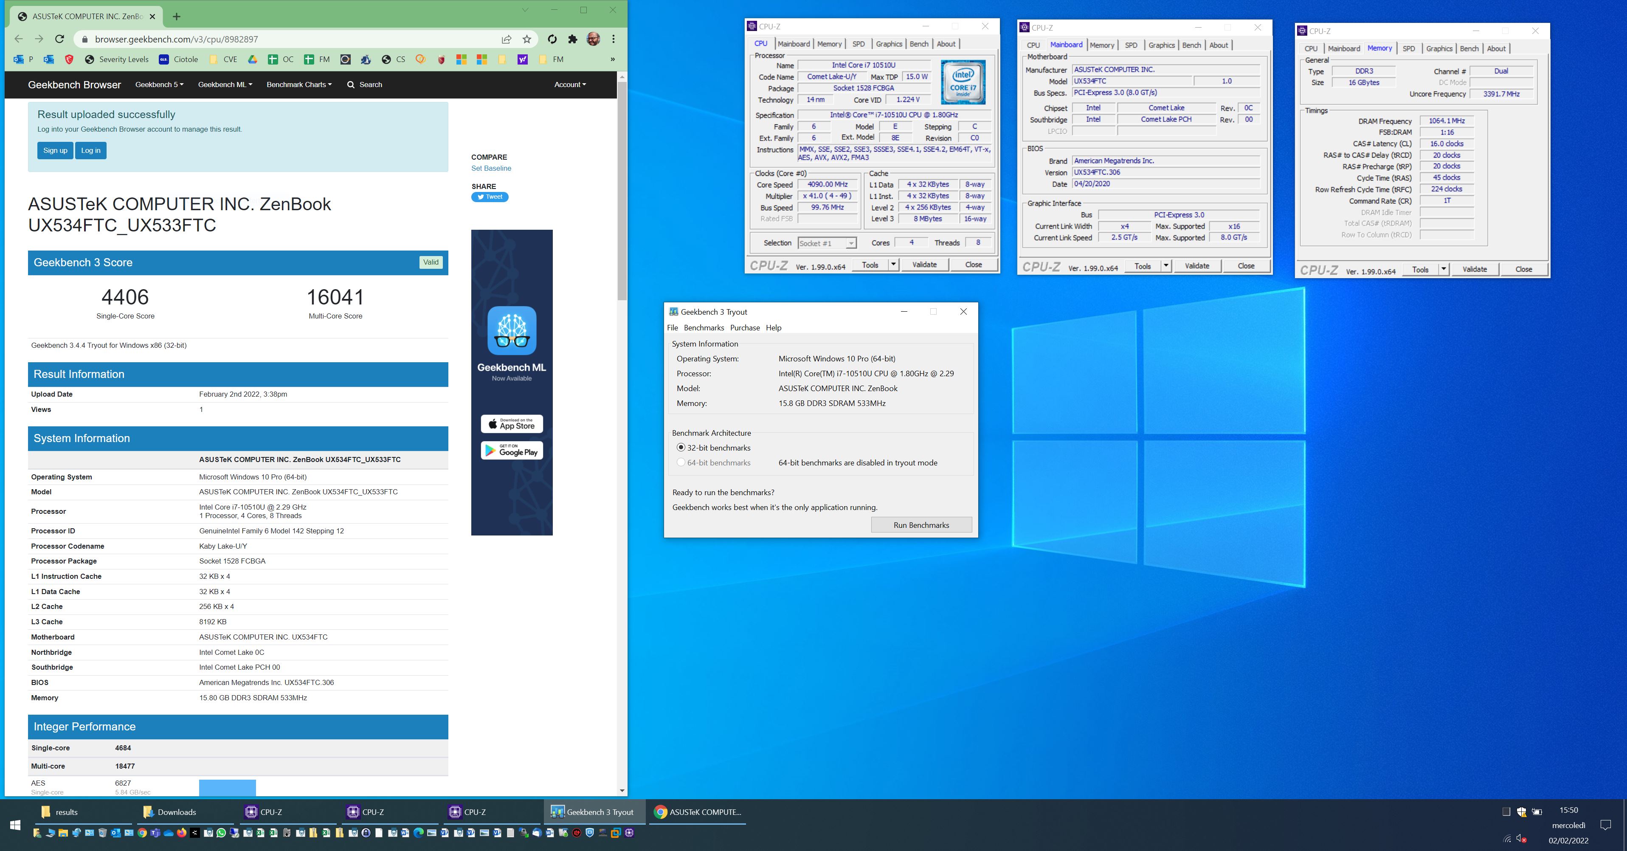Click the Log in button
Screen dimensions: 1627x851
(90, 150)
